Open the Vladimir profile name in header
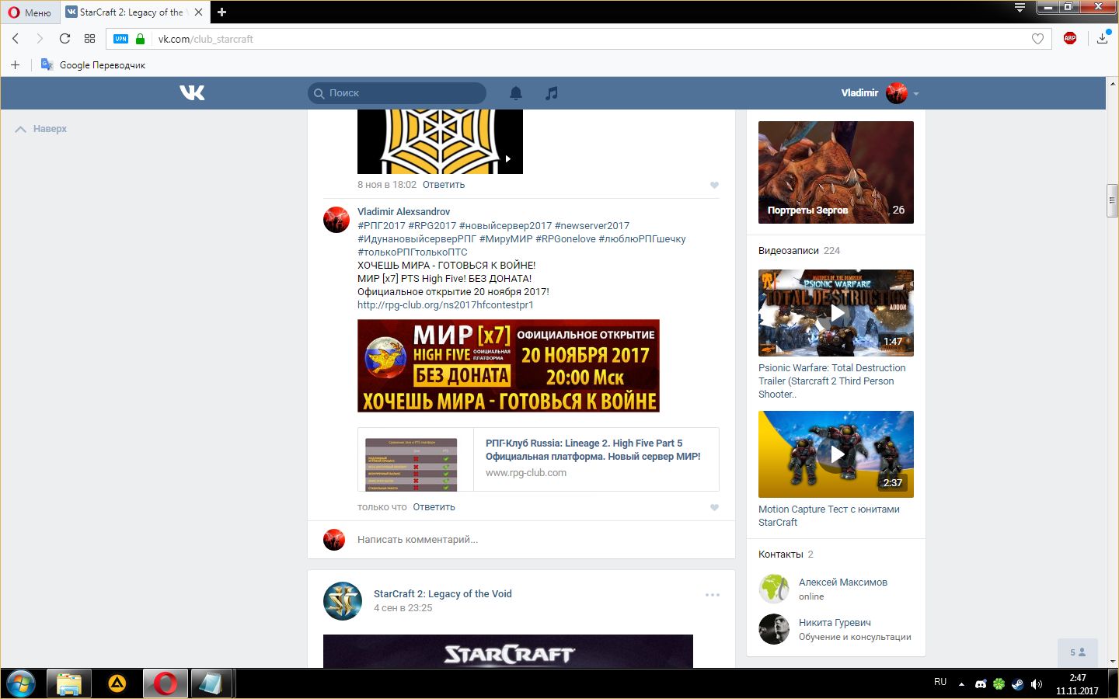This screenshot has height=699, width=1119. pyautogui.click(x=859, y=92)
